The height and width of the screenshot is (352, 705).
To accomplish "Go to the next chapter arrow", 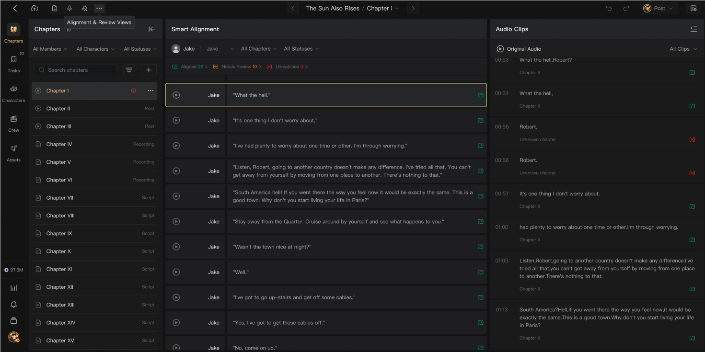I will [x=413, y=8].
